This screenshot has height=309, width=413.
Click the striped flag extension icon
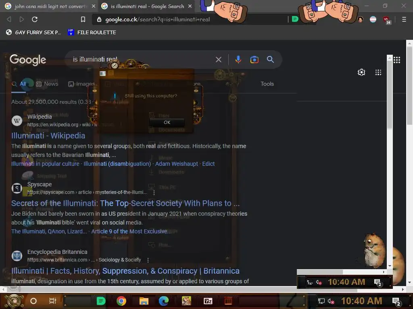coord(373,19)
